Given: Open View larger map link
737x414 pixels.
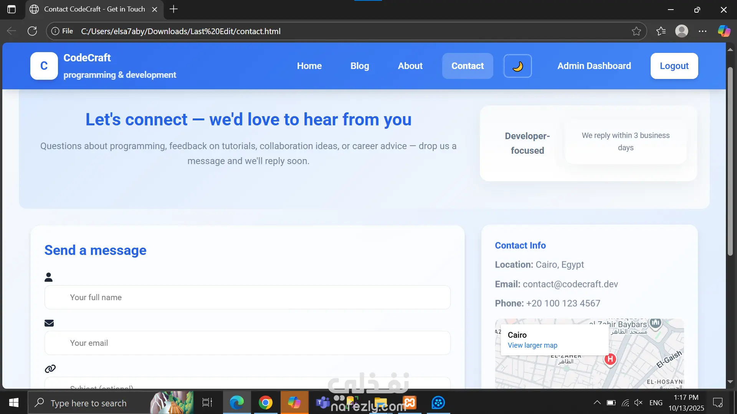Looking at the screenshot, I should tap(532, 345).
